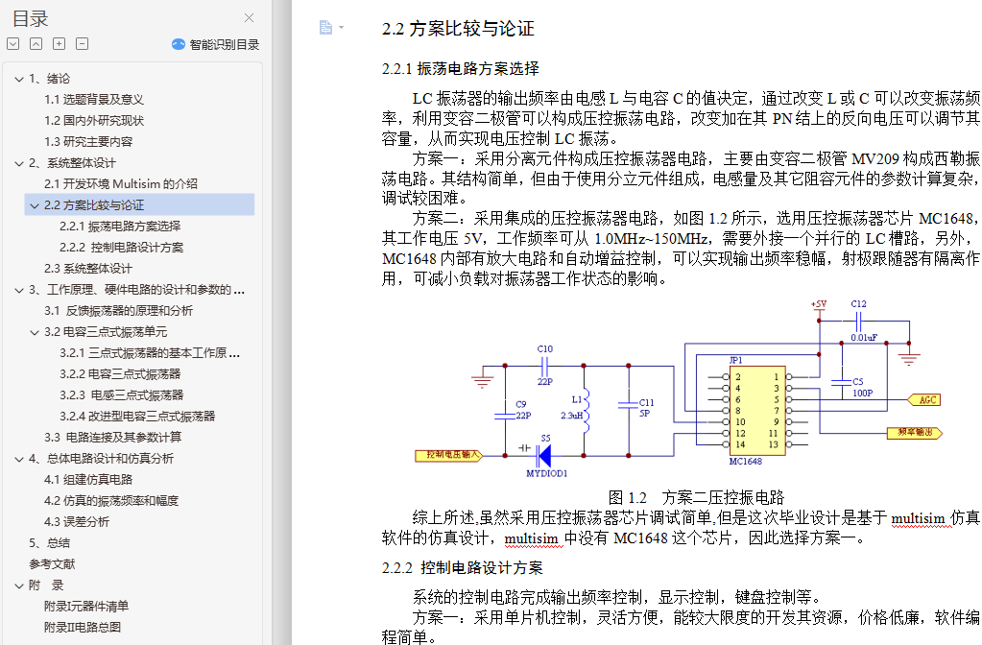Jump to 参考文献 section
This screenshot has height=645, width=982.
point(52,564)
